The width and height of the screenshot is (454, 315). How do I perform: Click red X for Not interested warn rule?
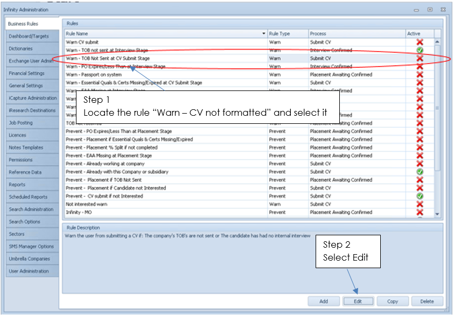point(420,205)
